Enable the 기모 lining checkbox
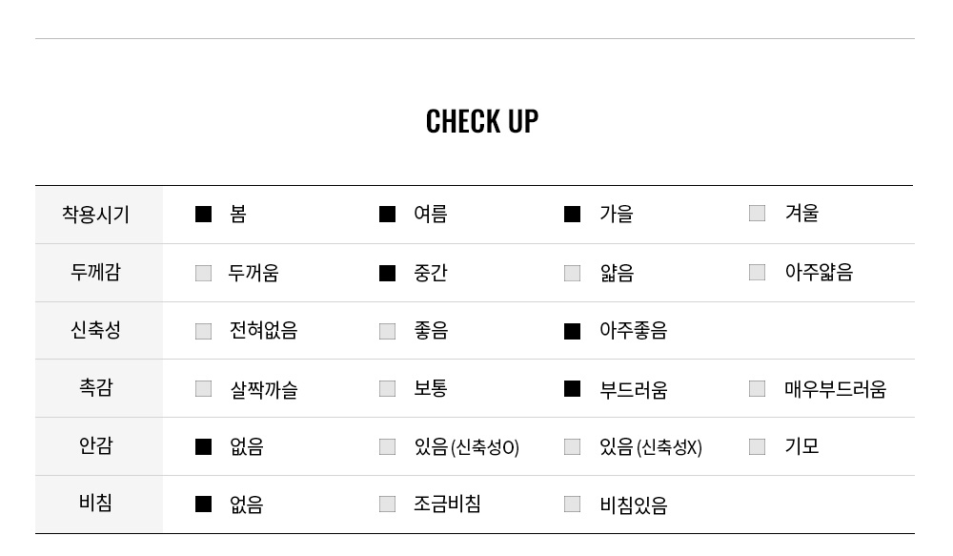 pos(757,446)
